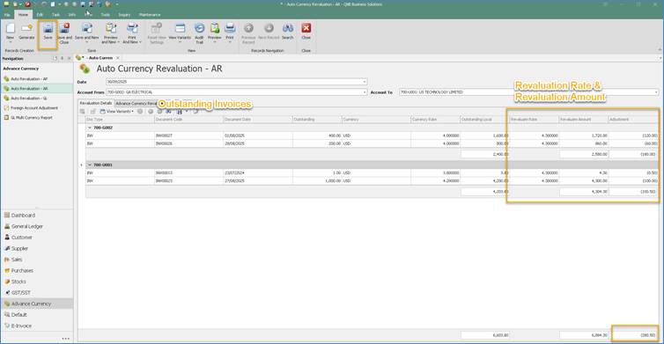Open the Default module
The image size is (664, 344).
click(x=18, y=314)
